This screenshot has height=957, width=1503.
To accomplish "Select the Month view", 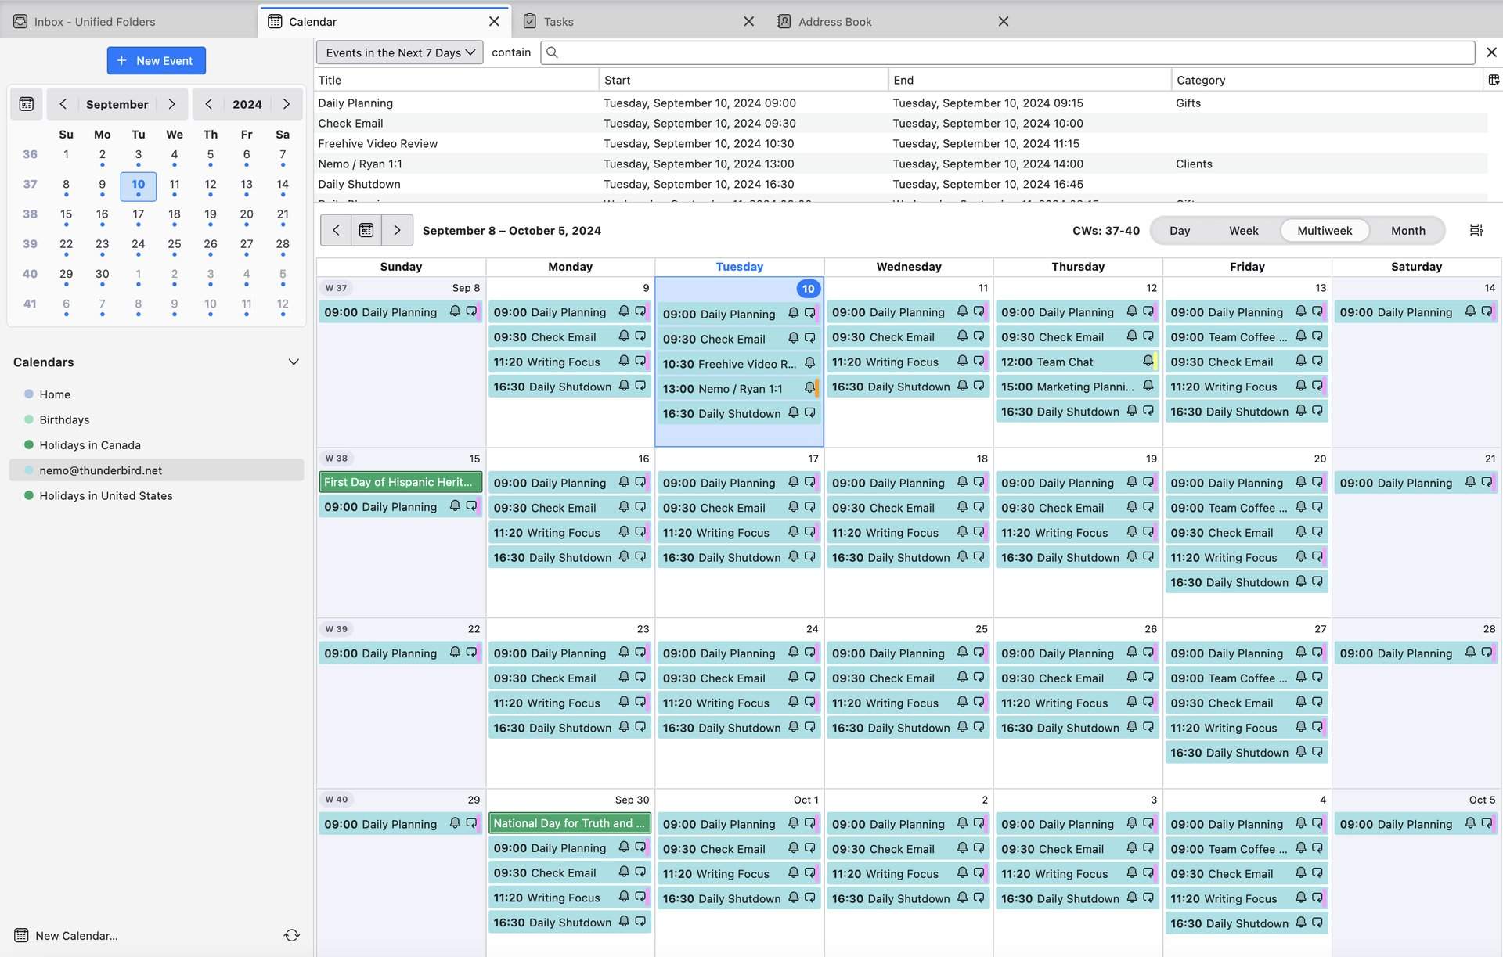I will coord(1408,231).
